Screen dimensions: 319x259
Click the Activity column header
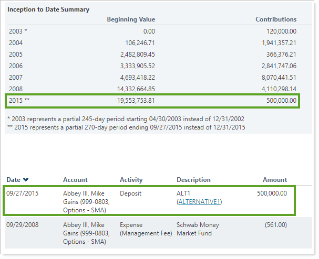131,180
